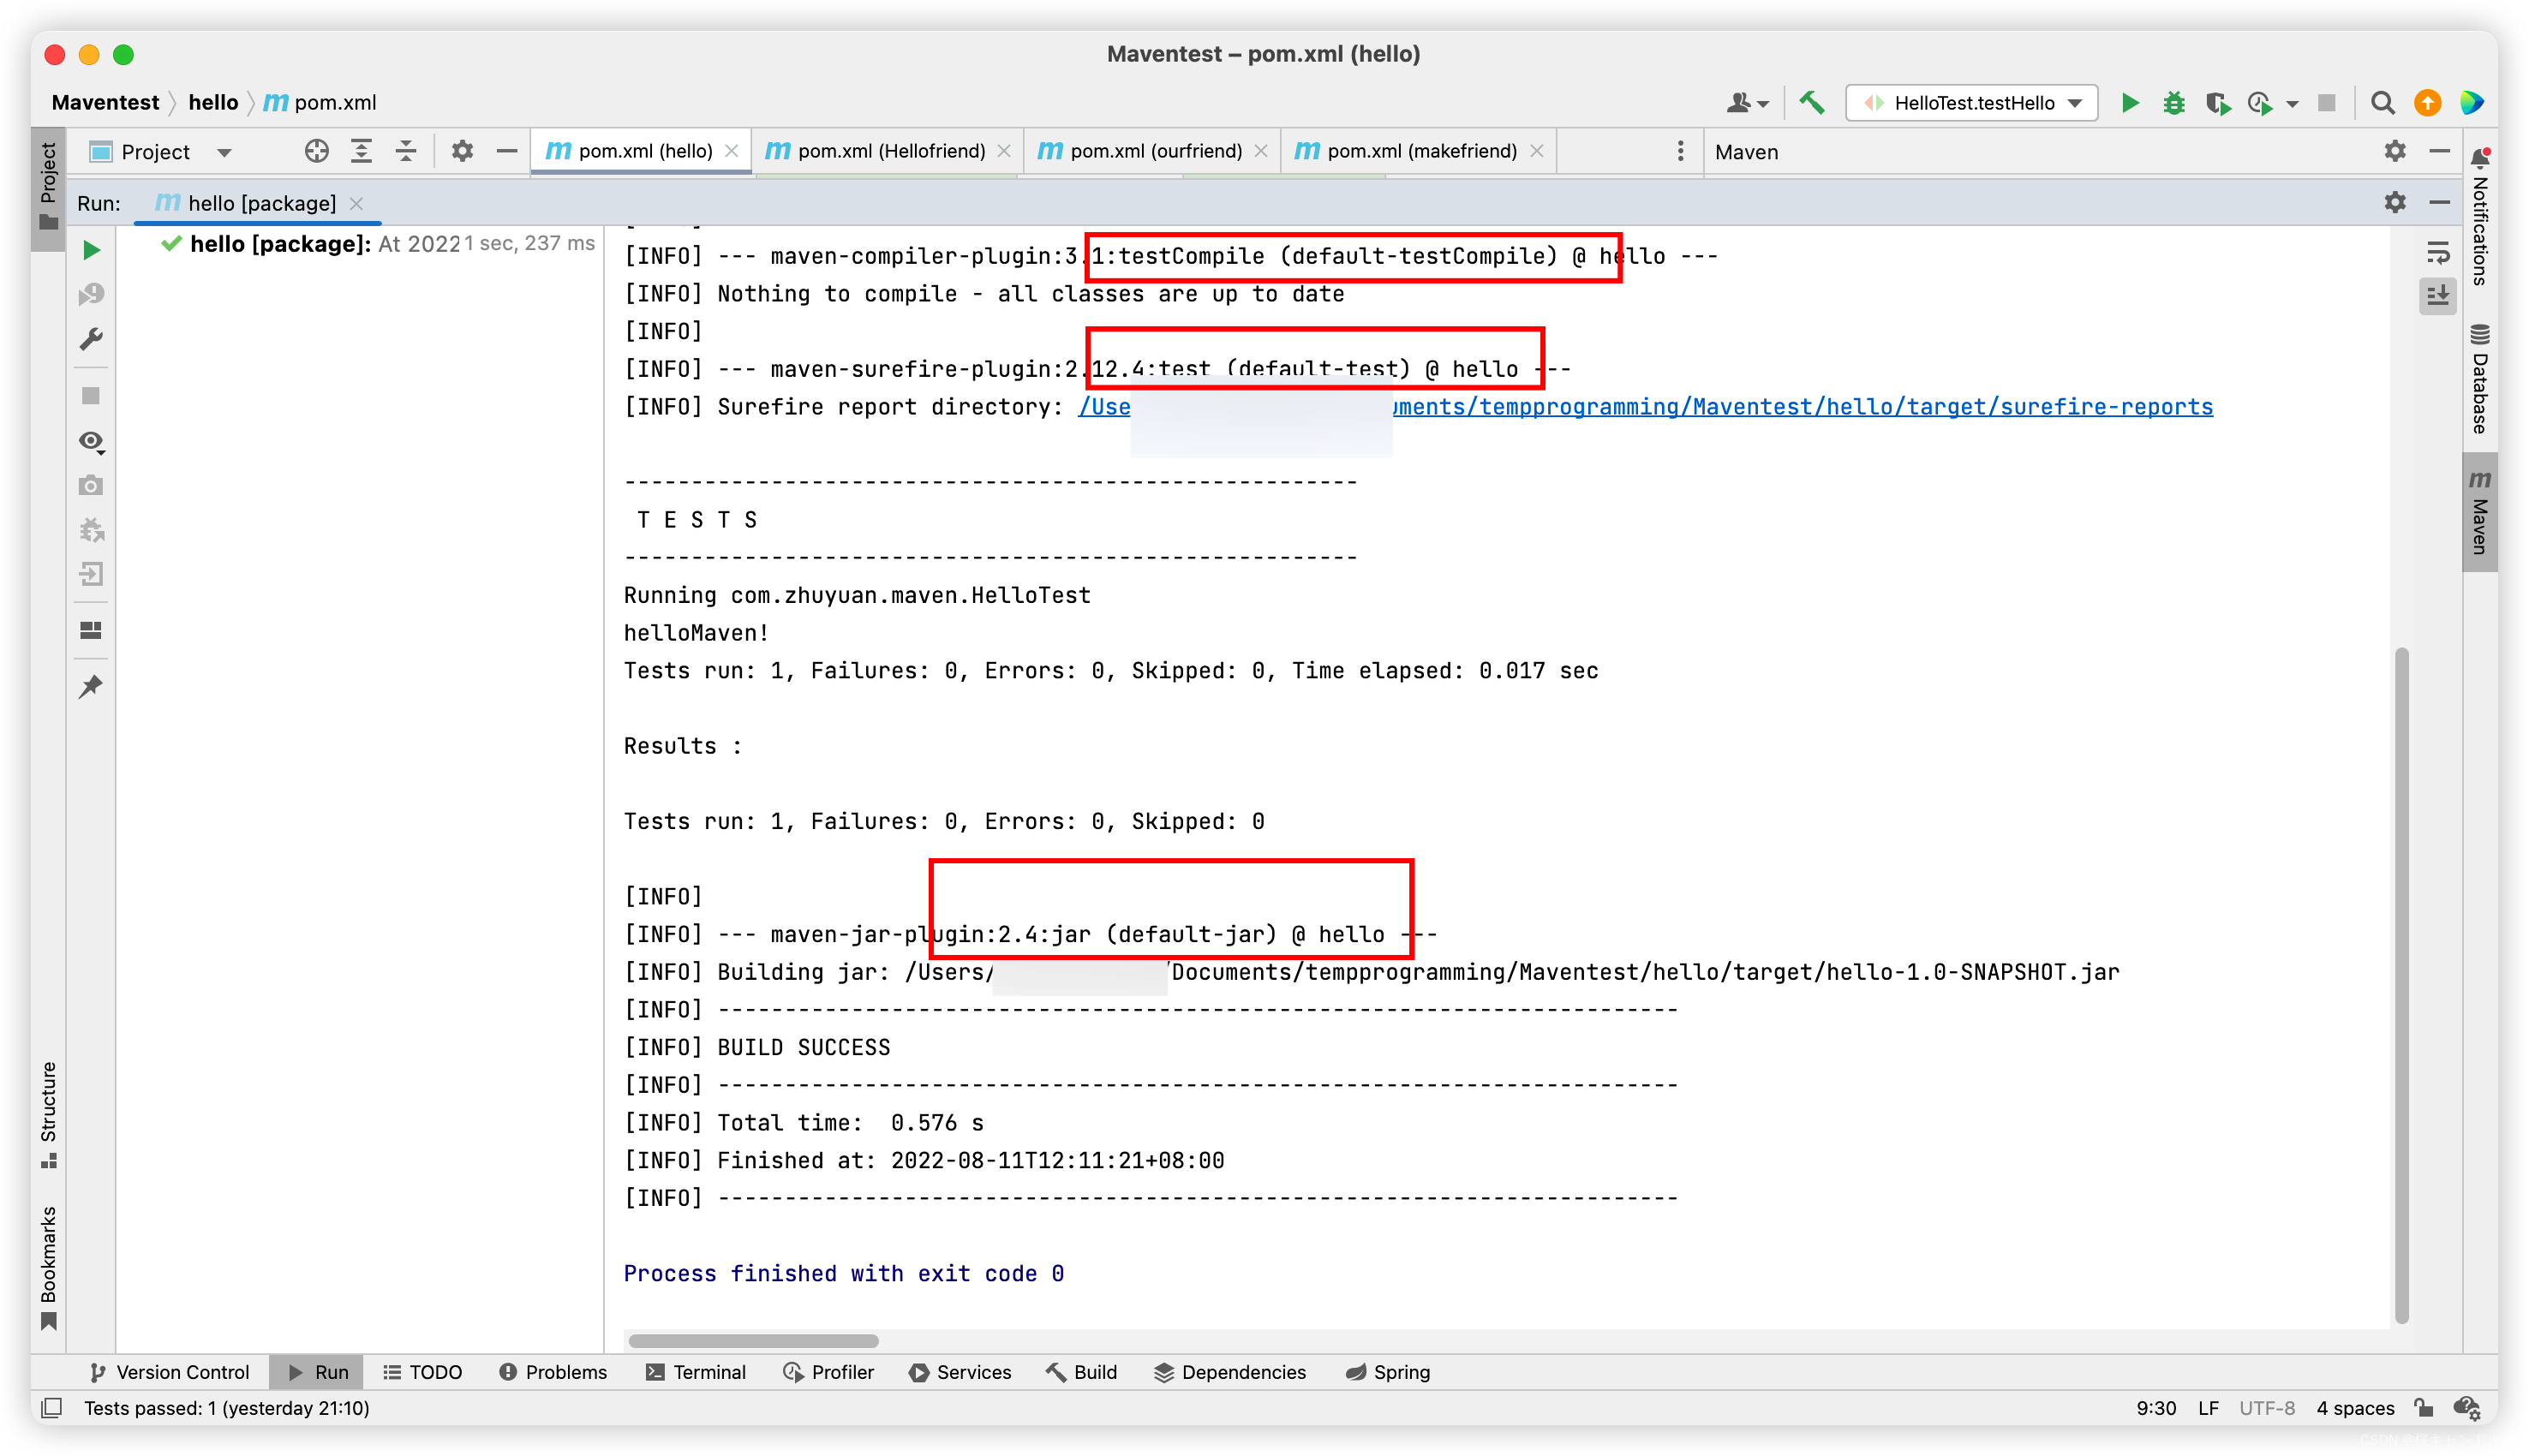Screen dimensions: 2529x1456
Task: Close the hello [package] run tab
Action: click(356, 203)
